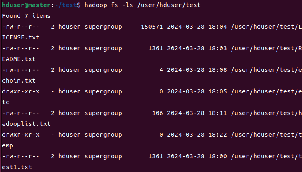Click the adooplist.txt wrapped filename

coord(26,124)
